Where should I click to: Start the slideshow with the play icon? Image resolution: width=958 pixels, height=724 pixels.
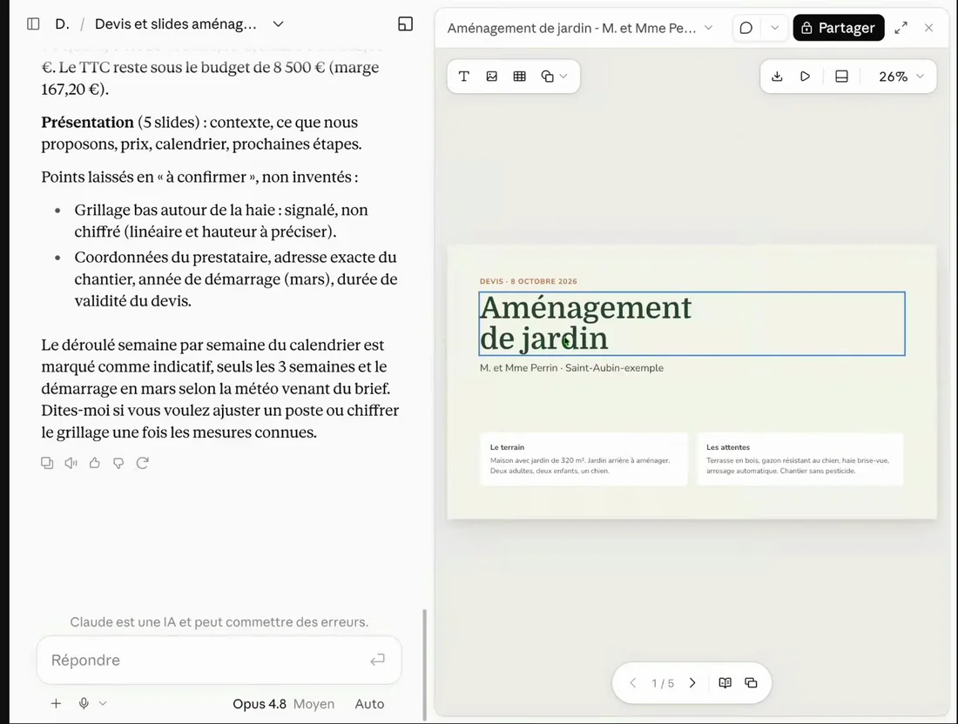(x=806, y=77)
